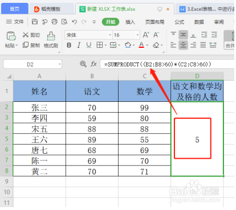
Task: Open the Insert Function fx dialog
Action: [93, 64]
